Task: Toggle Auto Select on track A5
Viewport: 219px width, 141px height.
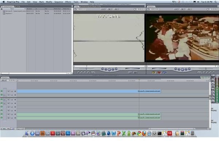Action: [15, 114]
